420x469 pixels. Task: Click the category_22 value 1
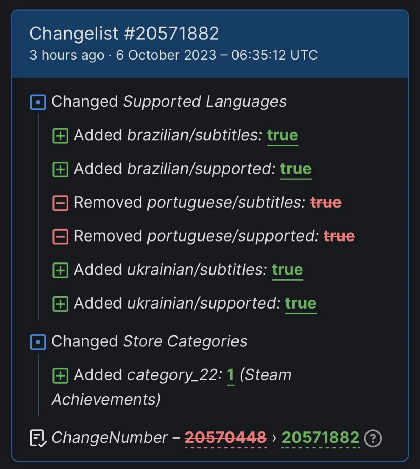[x=230, y=375]
